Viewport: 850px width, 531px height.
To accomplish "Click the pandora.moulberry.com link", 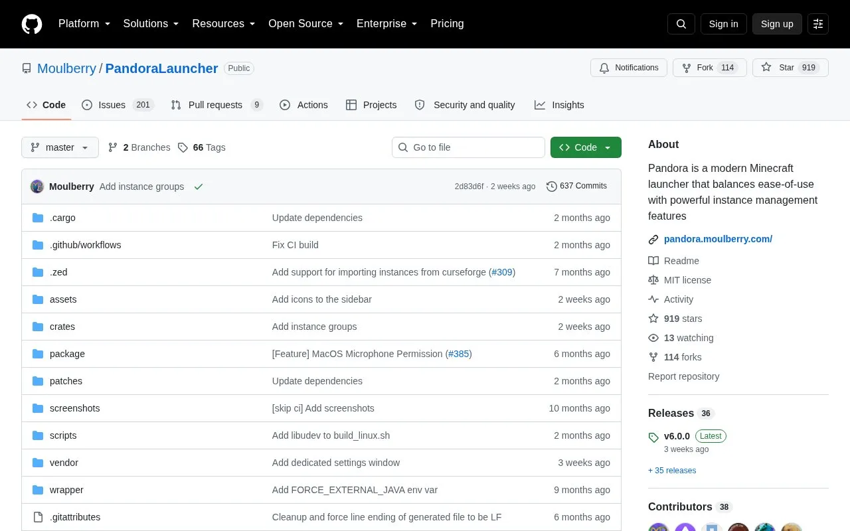I will click(718, 239).
